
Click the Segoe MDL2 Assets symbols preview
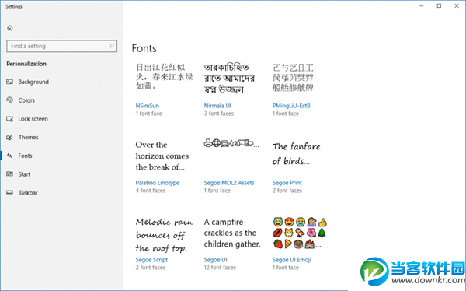tap(231, 144)
